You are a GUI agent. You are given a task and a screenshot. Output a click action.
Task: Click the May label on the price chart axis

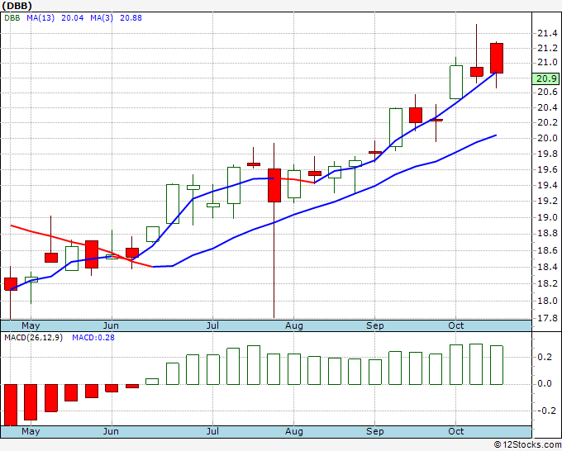click(31, 325)
